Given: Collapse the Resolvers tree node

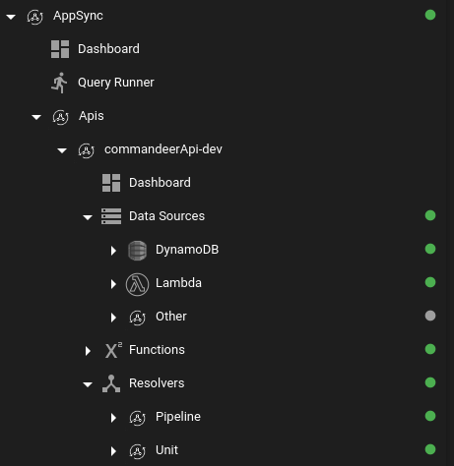Looking at the screenshot, I should [88, 384].
